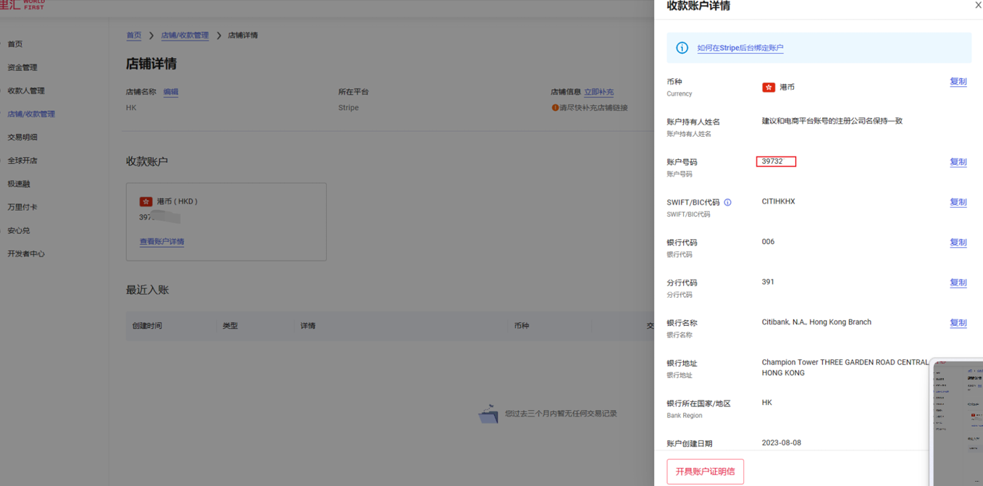The image size is (983, 486).
Task: Open 资金管理 in the sidebar
Action: point(22,67)
